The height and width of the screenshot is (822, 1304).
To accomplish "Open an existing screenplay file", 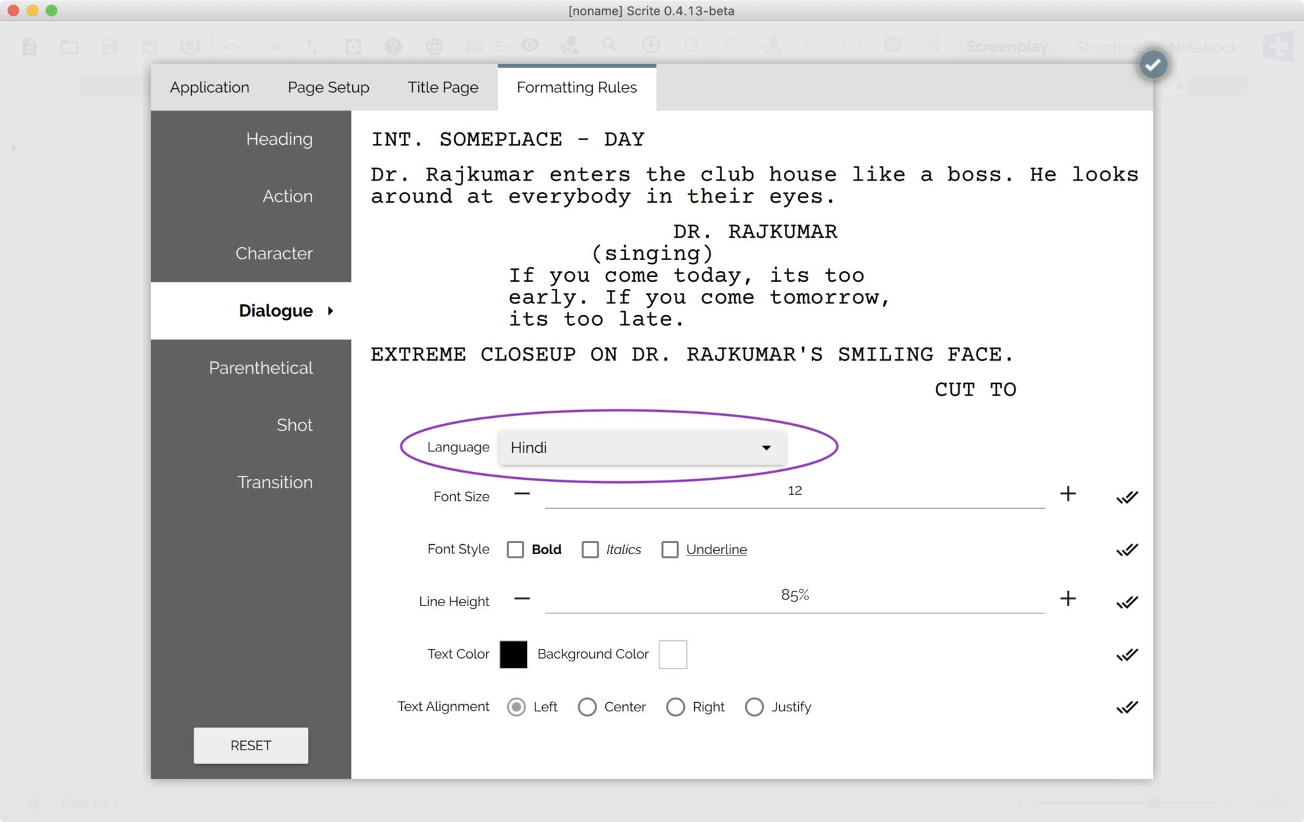I will pos(68,46).
